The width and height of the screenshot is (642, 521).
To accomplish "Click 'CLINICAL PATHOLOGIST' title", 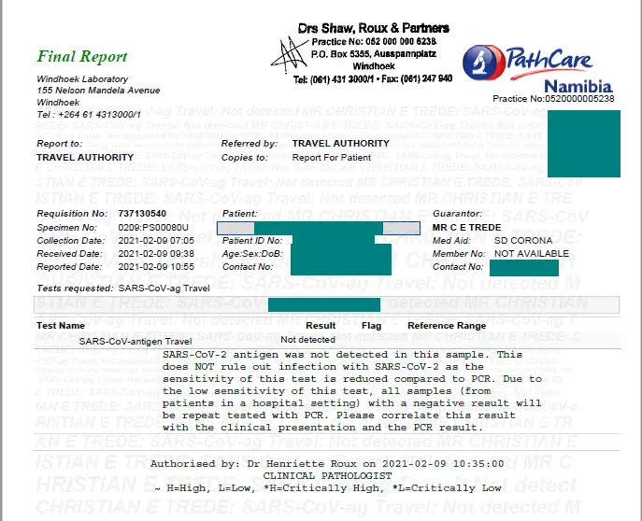I will (x=327, y=475).
